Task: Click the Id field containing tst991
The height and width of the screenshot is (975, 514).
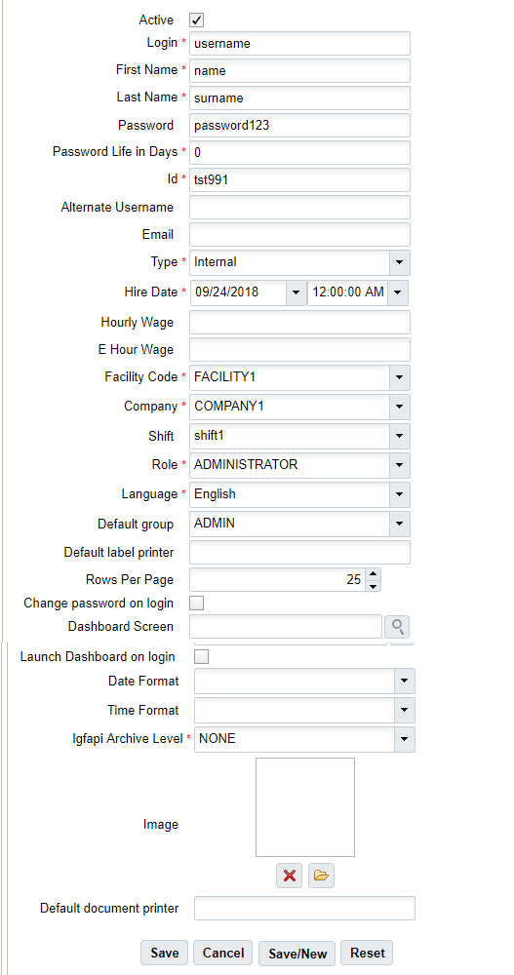Action: coord(300,180)
